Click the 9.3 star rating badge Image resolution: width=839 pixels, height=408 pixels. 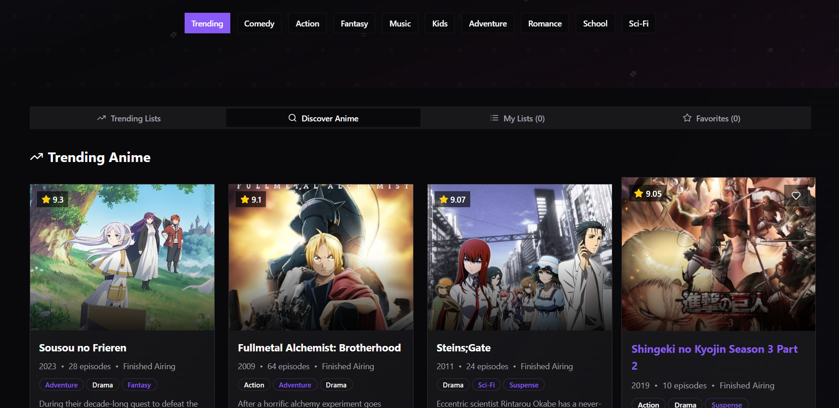click(x=53, y=199)
